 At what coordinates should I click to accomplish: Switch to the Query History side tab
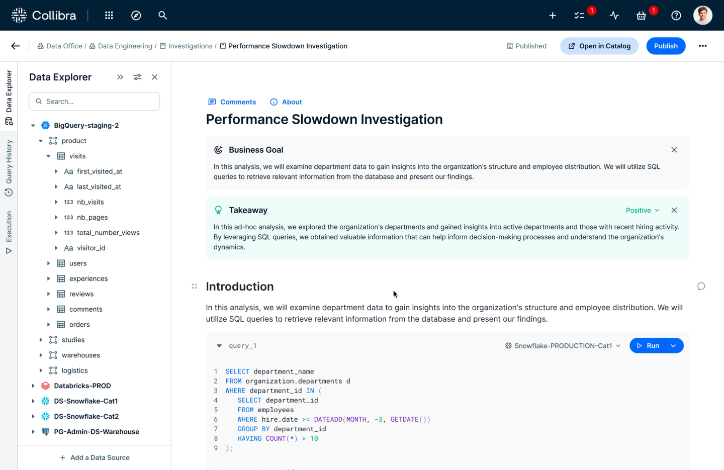[x=9, y=168]
